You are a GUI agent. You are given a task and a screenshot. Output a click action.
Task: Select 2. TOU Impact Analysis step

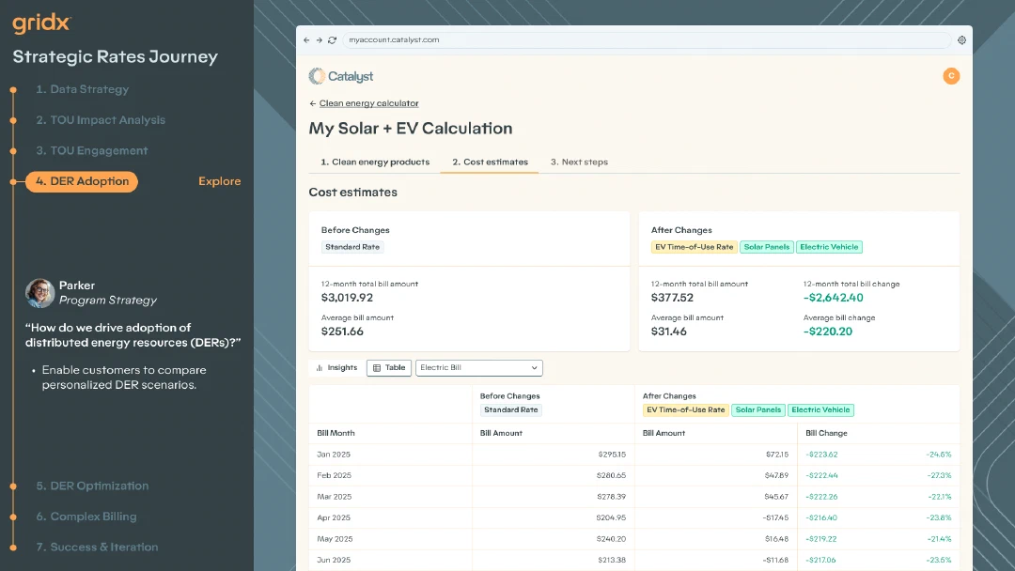coord(101,120)
